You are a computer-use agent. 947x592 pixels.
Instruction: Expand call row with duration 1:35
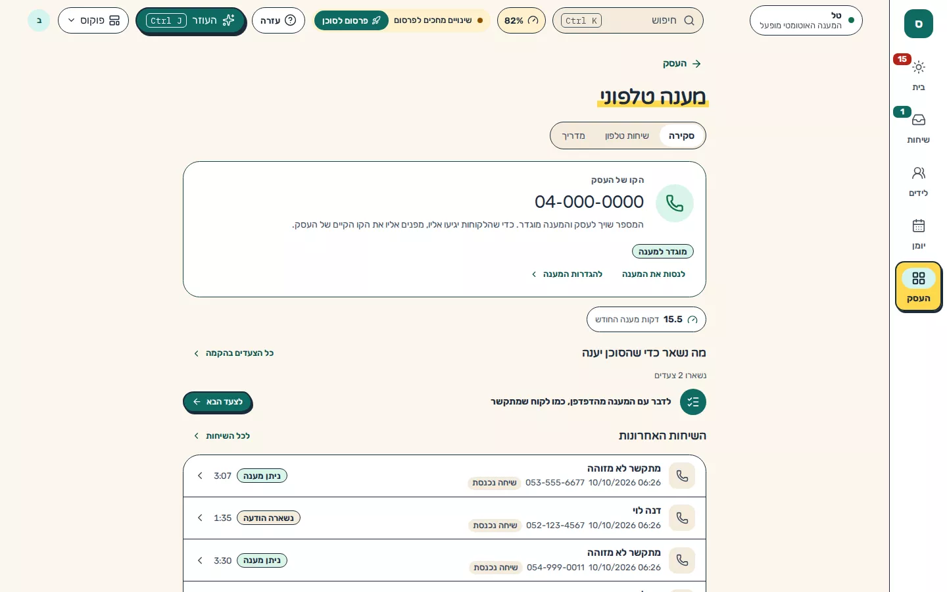coord(200,518)
